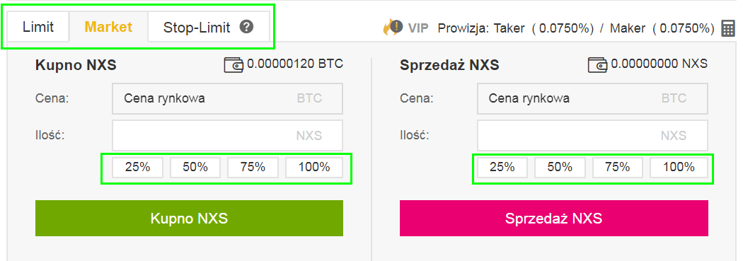
Task: Click the NXS wallet balance icon
Action: pyautogui.click(x=598, y=64)
